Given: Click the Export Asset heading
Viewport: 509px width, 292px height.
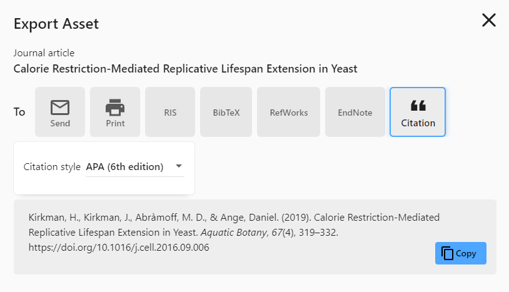Looking at the screenshot, I should (56, 24).
